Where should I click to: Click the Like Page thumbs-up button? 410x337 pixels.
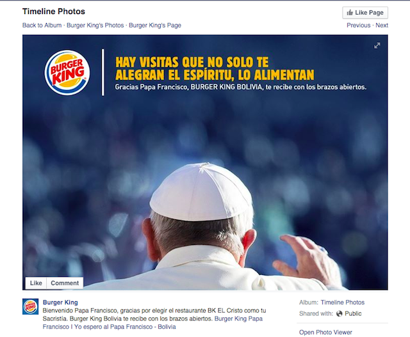(x=365, y=13)
